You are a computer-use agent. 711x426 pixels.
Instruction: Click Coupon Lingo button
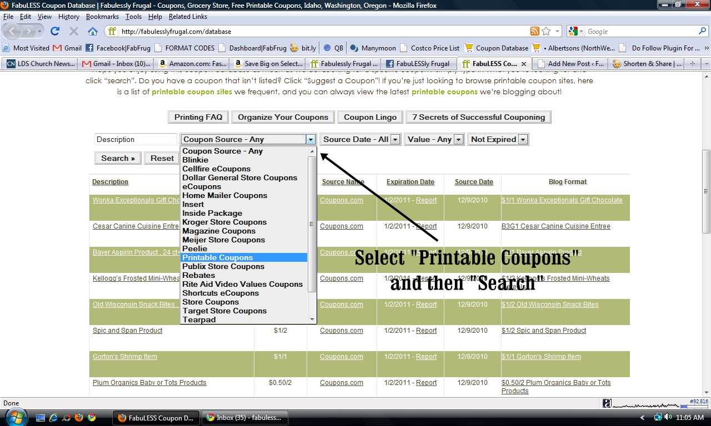370,117
